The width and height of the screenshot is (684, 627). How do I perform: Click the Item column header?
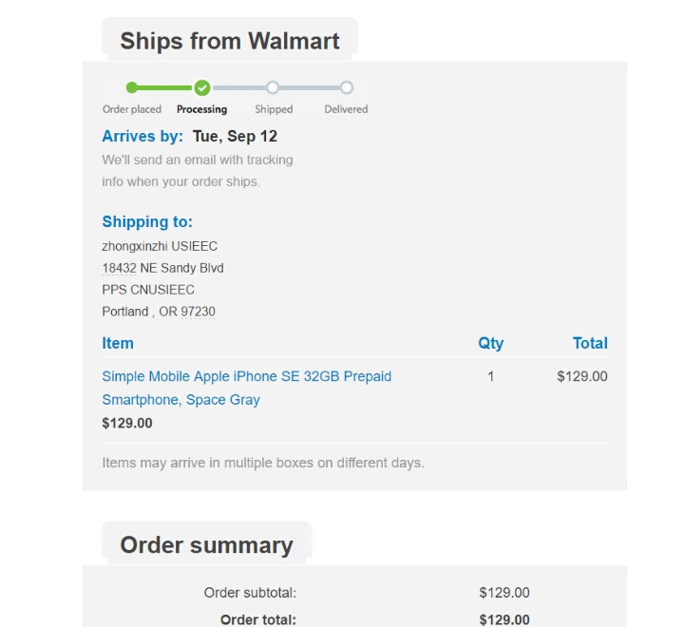pos(118,343)
